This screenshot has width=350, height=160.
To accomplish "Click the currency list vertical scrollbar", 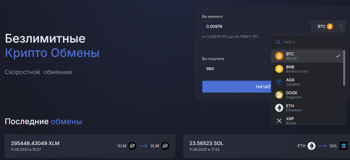I will (344, 68).
